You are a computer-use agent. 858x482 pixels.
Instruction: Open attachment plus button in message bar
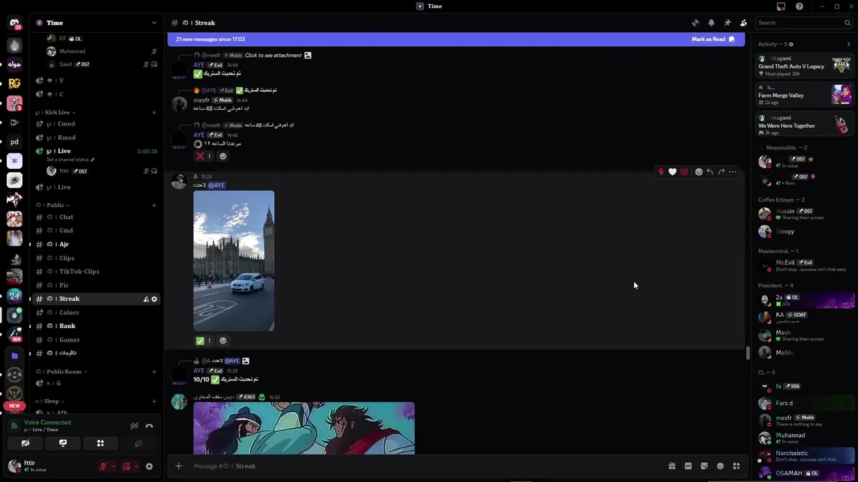click(178, 466)
